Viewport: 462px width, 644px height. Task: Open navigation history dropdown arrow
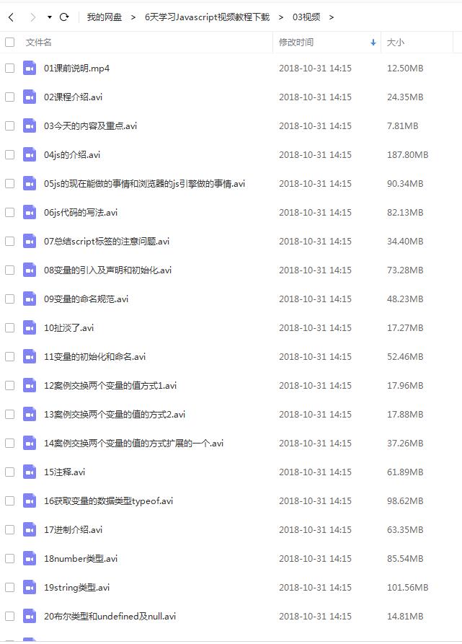(50, 17)
